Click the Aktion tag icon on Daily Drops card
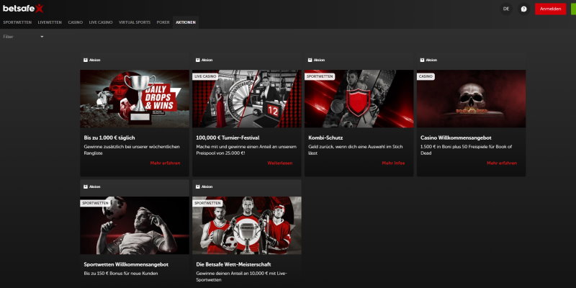This screenshot has width=576, height=288. 86,60
